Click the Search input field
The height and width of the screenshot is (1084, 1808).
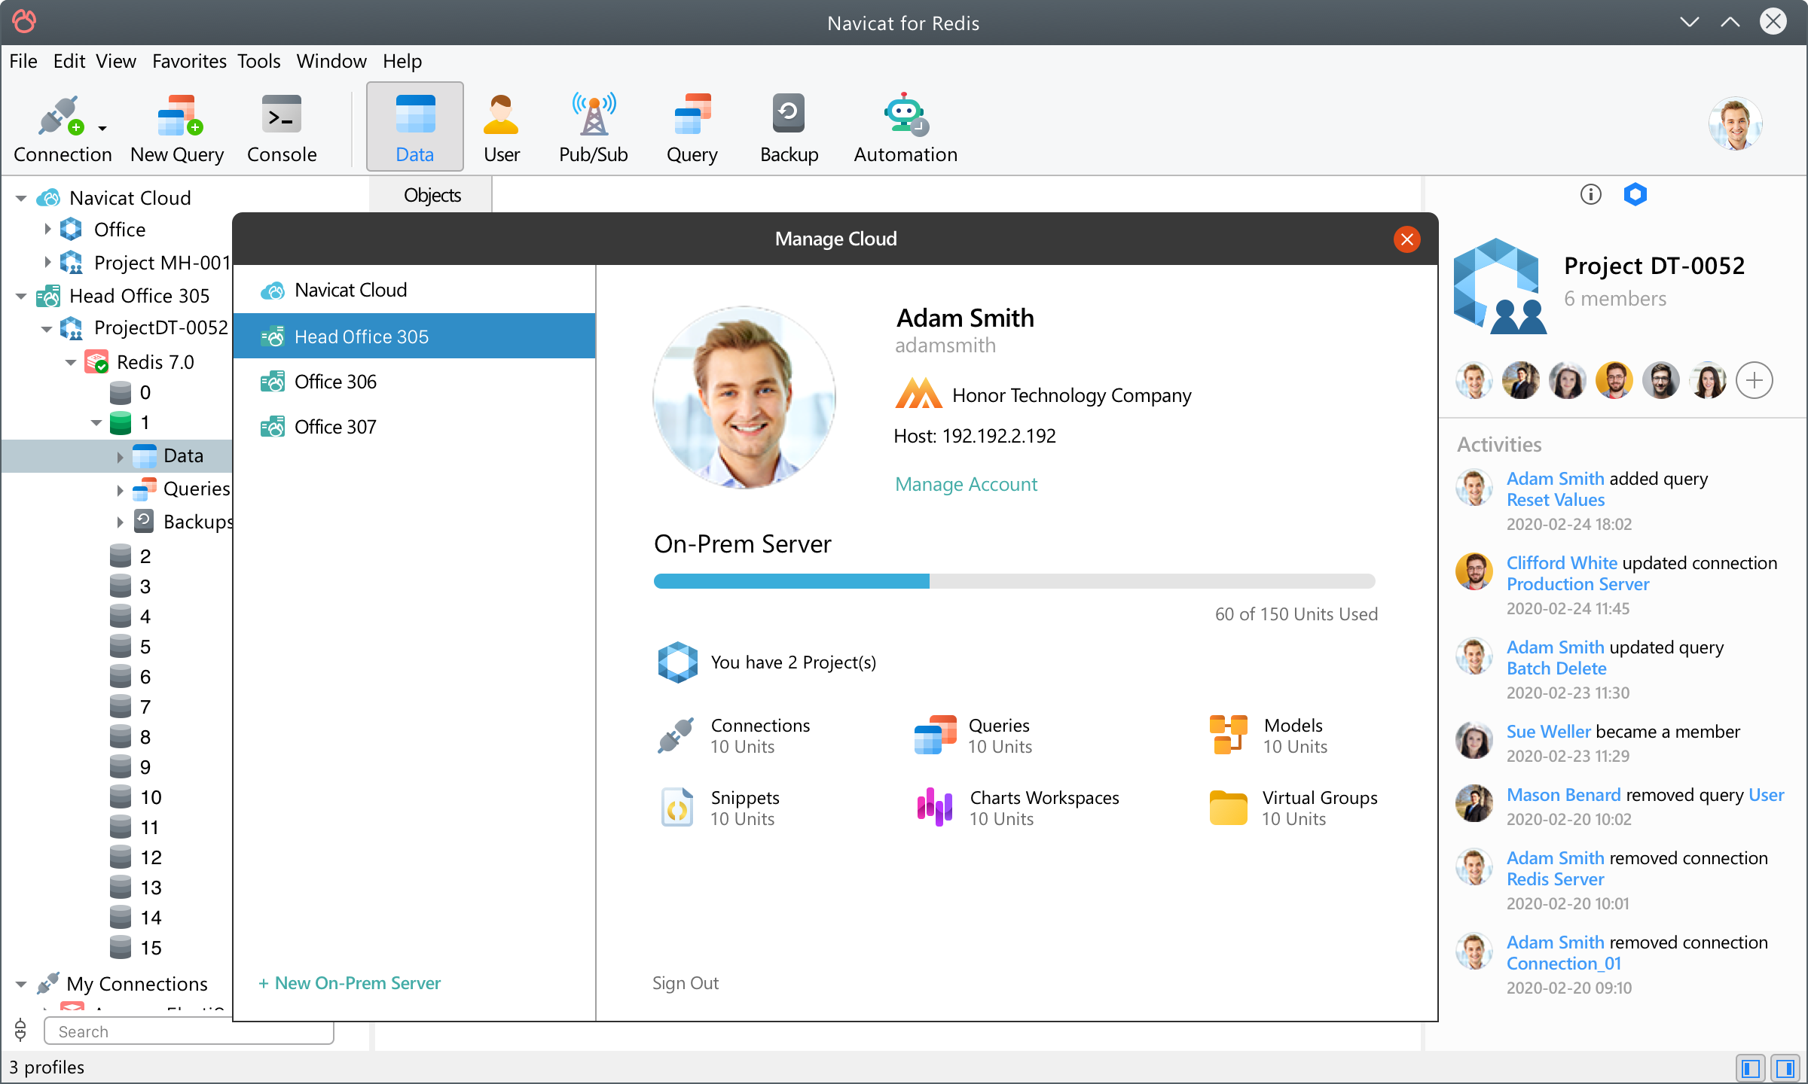[188, 1031]
